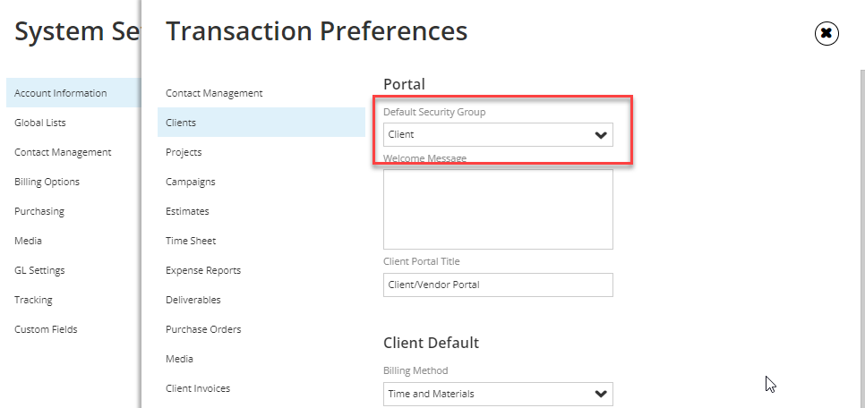Select the Estimates section
865x408 pixels.
tap(187, 211)
